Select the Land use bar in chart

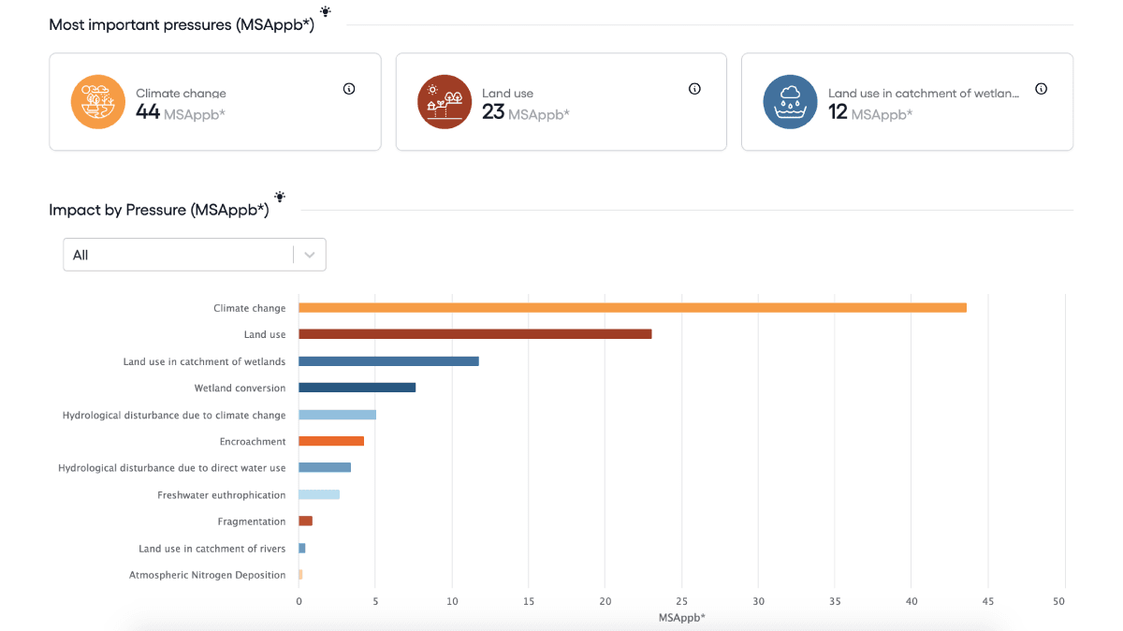click(x=474, y=334)
